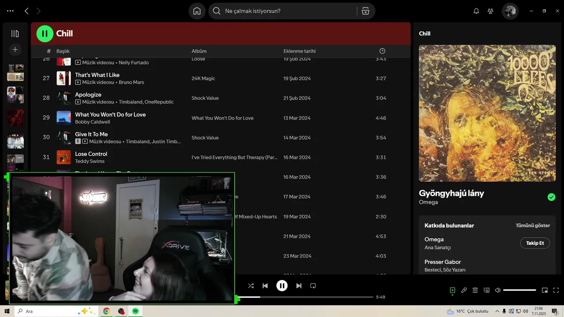Toggle the Now Playing view icon
This screenshot has width=564, height=317.
tap(453, 290)
